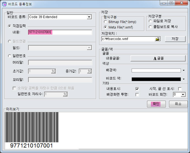Toggle 숫자앞 공백을 0으로 채움 checkbox
Screen dimensions: 190x153
[14, 88]
